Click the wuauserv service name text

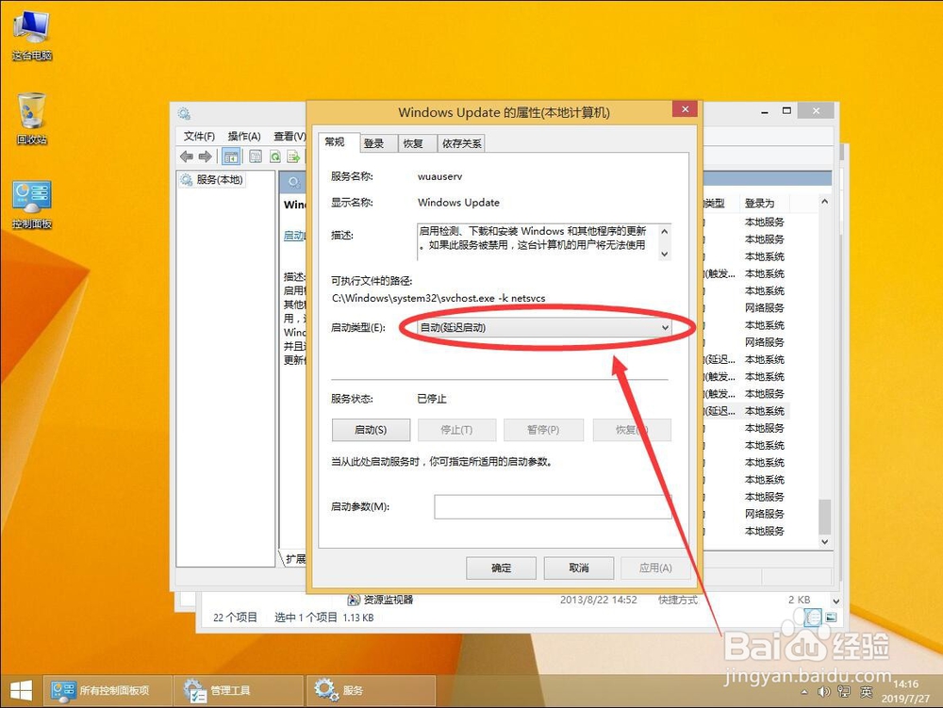[440, 176]
